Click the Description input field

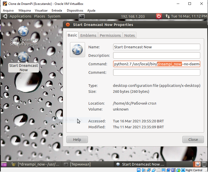pyautogui.click(x=157, y=56)
